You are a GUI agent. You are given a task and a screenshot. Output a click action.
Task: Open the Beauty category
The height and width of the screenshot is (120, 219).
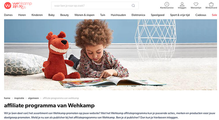pos(65,15)
